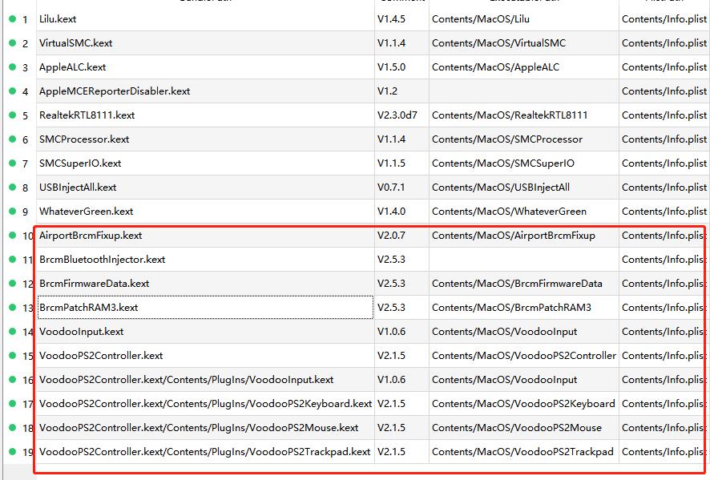Select Contents/Info.plist in the AppleMCEReporterDisabler.kext row
Image resolution: width=710 pixels, height=480 pixels.
pos(664,91)
